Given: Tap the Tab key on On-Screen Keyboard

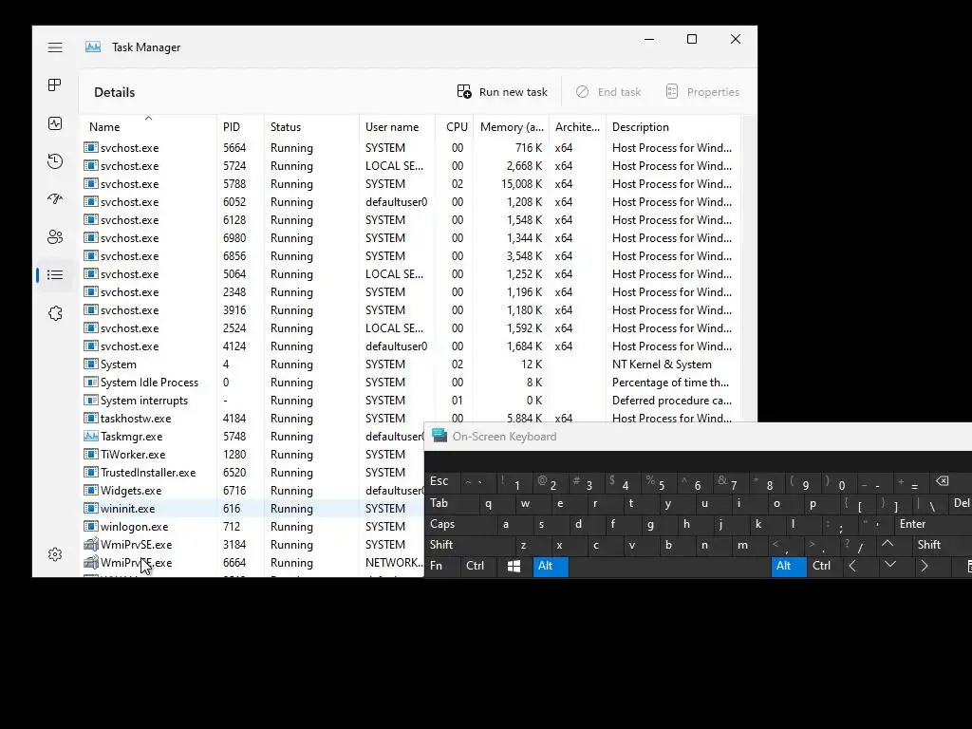Looking at the screenshot, I should [x=451, y=503].
